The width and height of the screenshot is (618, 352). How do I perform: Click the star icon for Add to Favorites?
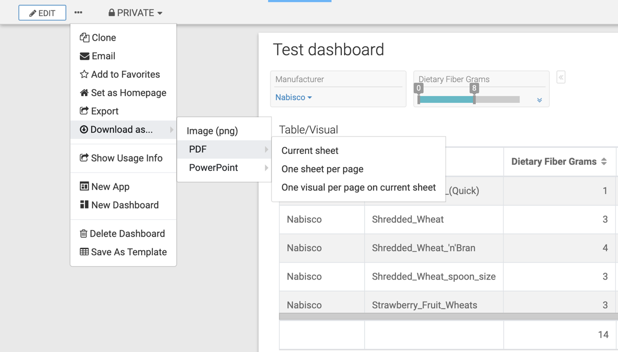click(x=84, y=75)
